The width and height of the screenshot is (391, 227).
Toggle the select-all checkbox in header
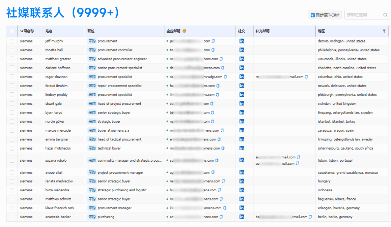[12, 31]
